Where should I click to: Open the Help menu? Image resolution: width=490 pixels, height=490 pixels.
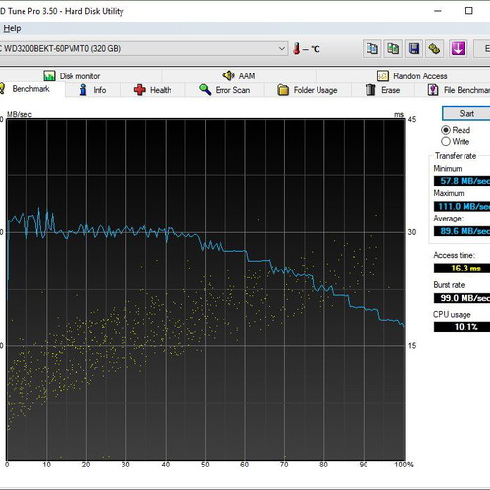[x=12, y=28]
